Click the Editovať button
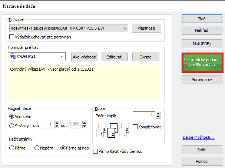225x168 pixels. click(x=114, y=57)
